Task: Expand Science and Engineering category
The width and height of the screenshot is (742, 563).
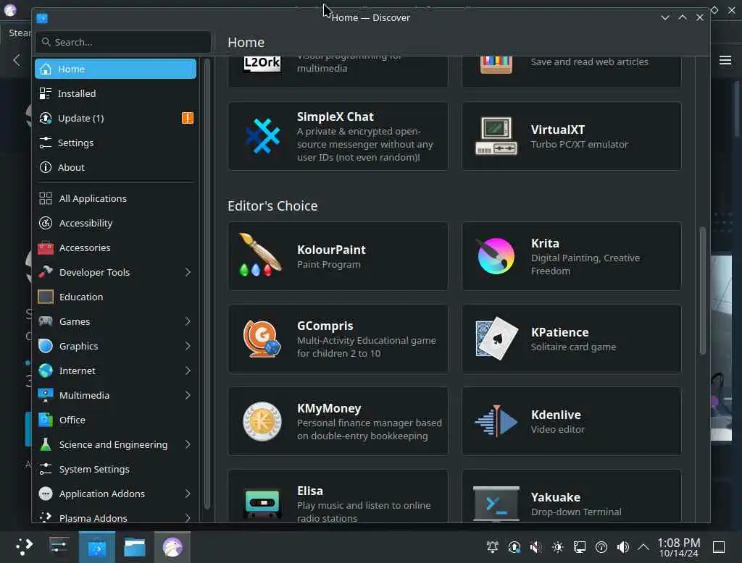Action: (x=188, y=444)
